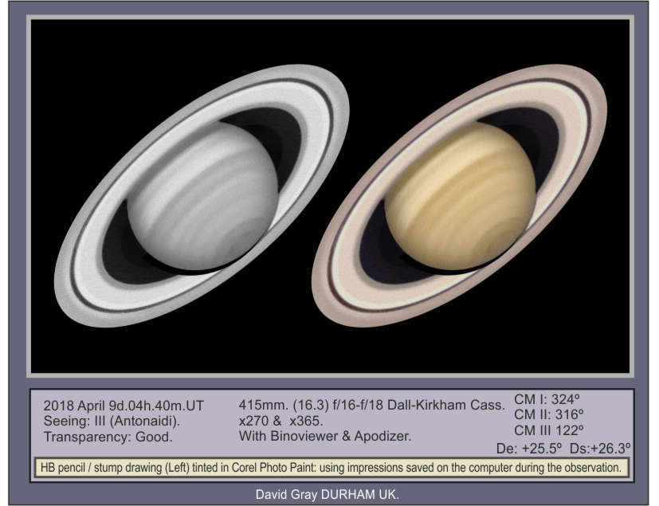Viewport: 659px width, 506px height.
Task: Click the "Transparency: Good." text
Action: (x=108, y=437)
